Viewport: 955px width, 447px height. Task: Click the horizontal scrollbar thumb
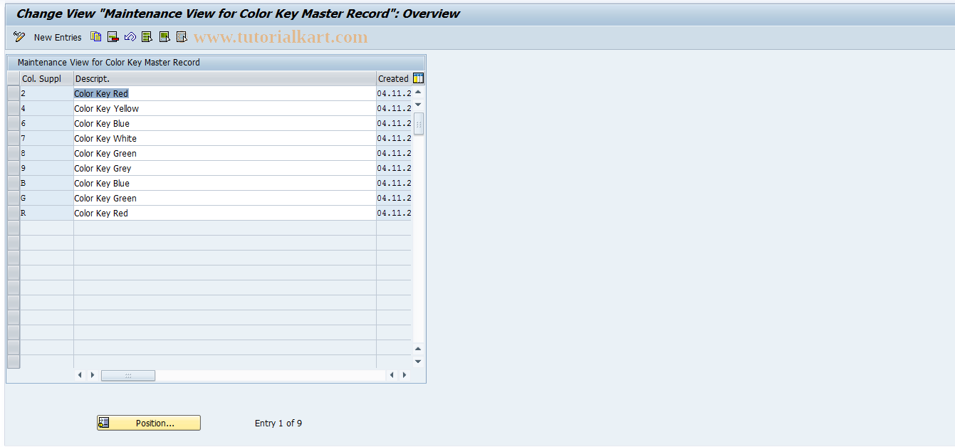[x=128, y=375]
